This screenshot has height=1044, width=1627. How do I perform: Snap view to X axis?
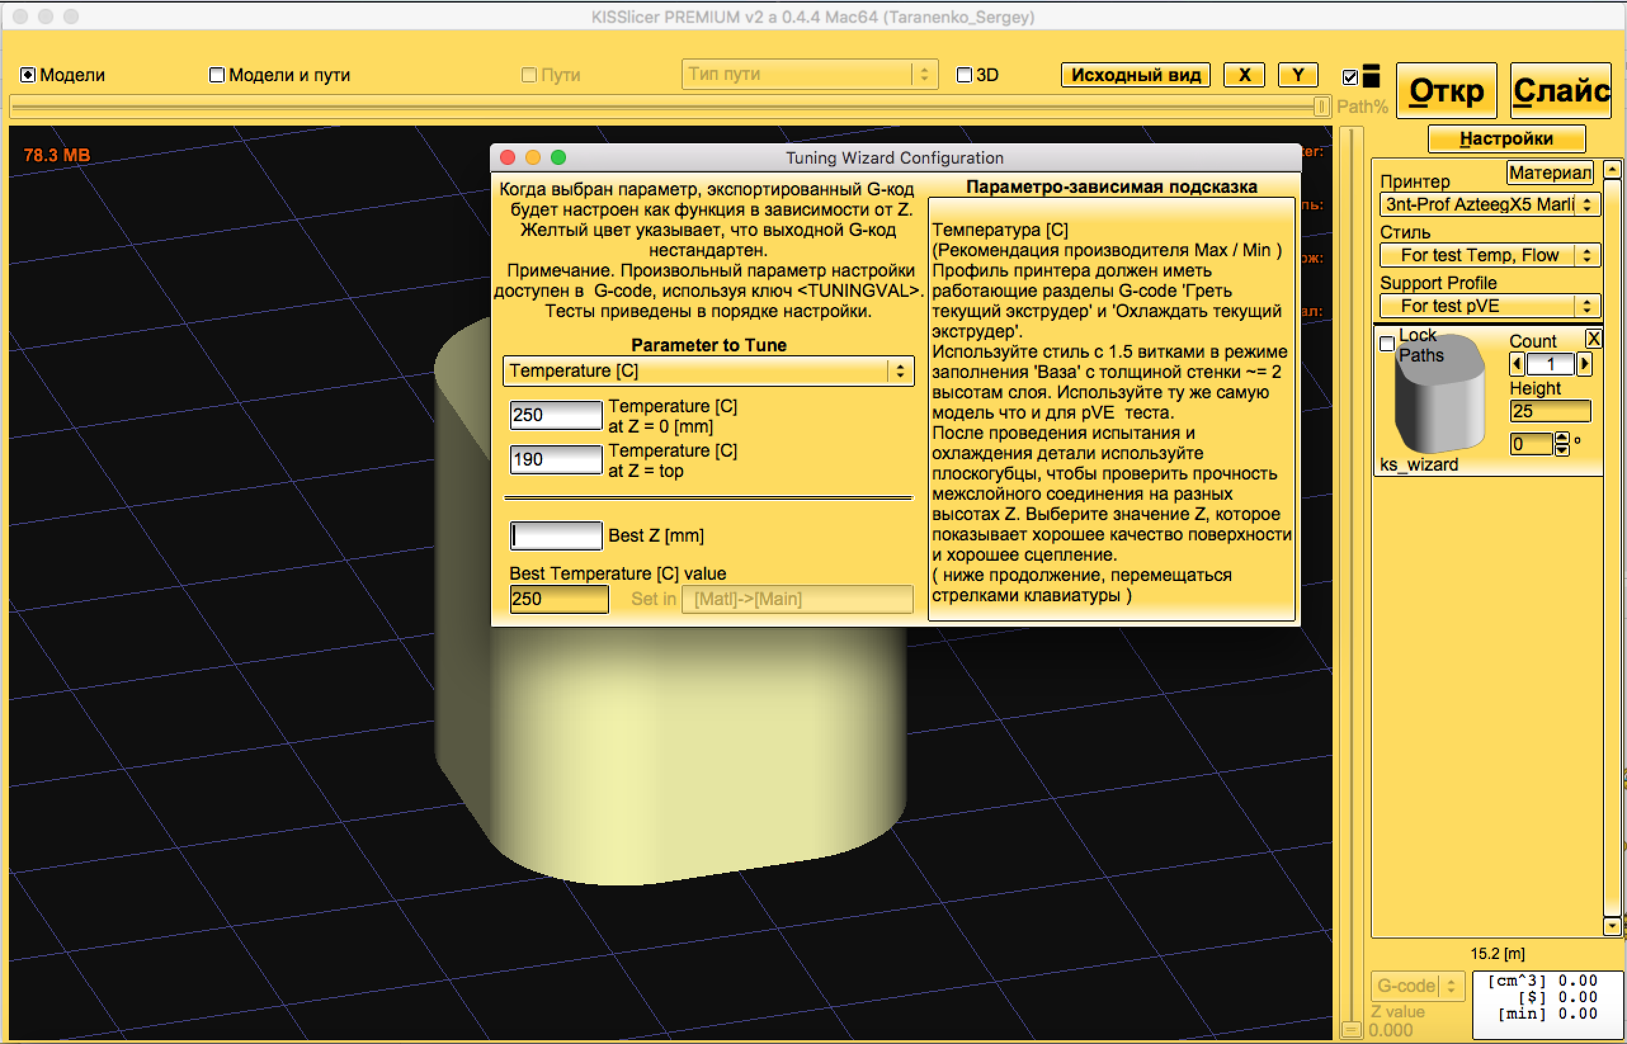point(1244,75)
